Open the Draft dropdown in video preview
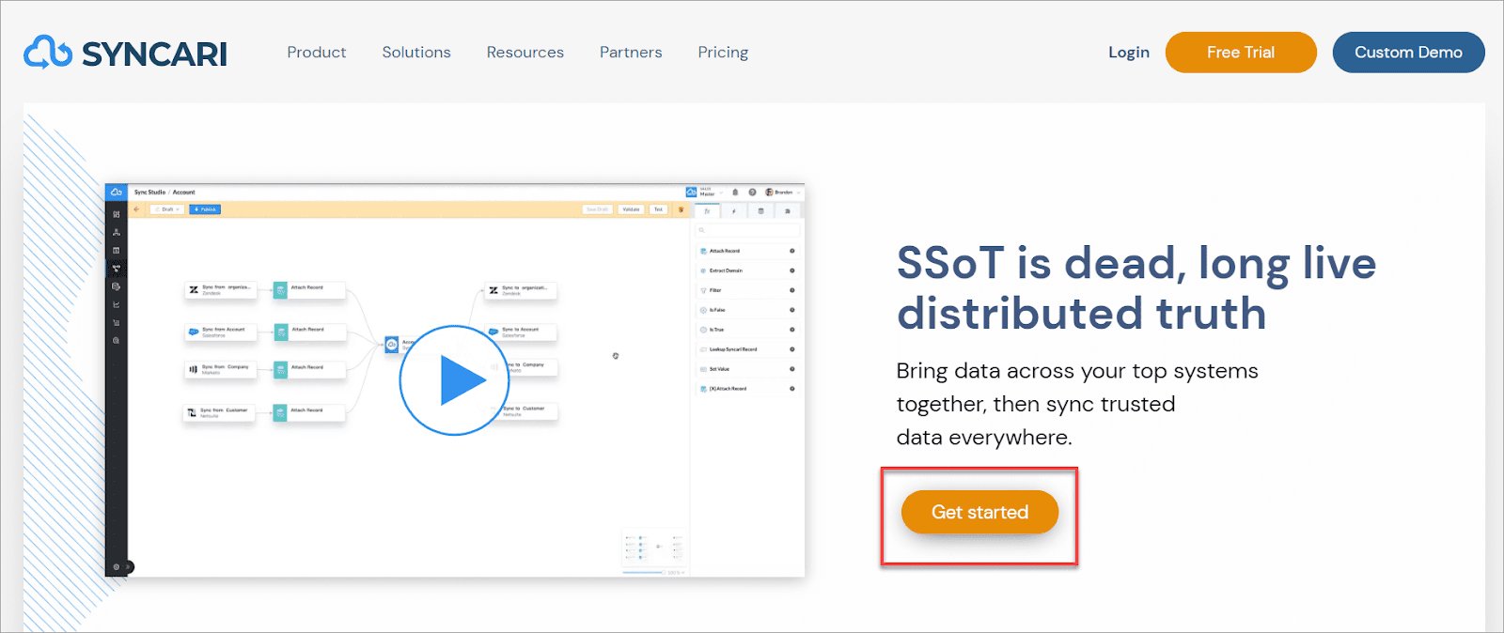The width and height of the screenshot is (1504, 633). pyautogui.click(x=166, y=209)
